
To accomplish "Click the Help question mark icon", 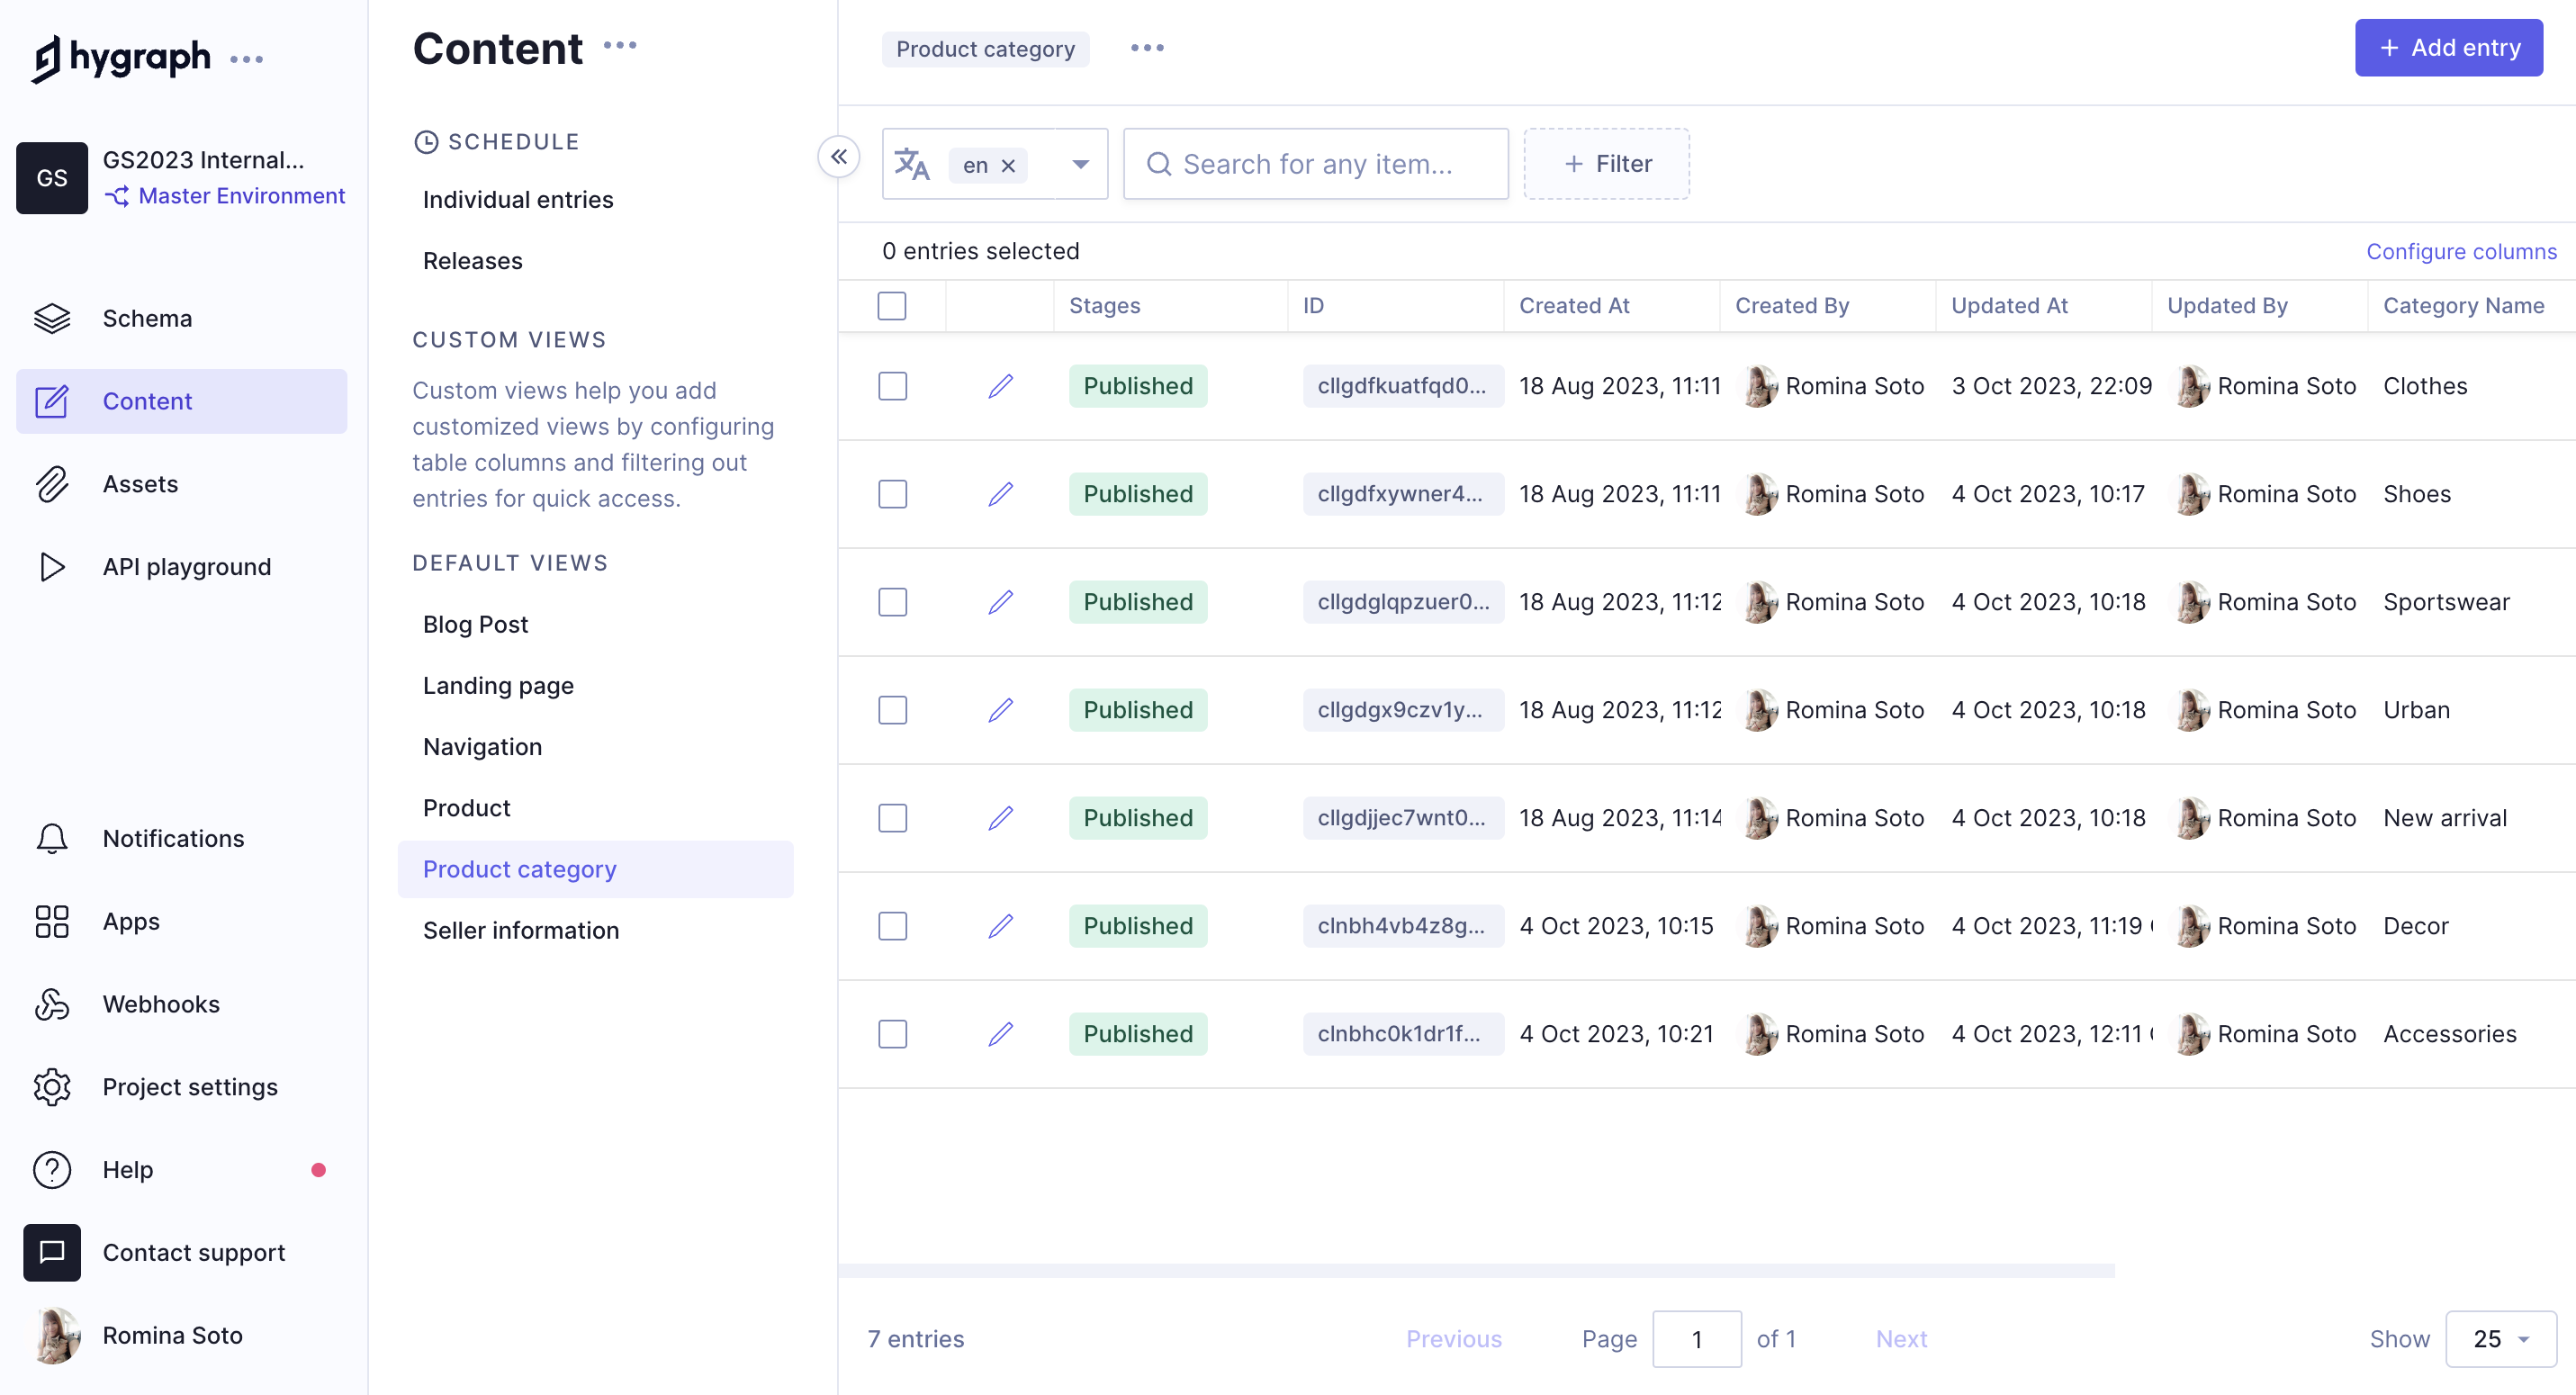I will 53,1170.
